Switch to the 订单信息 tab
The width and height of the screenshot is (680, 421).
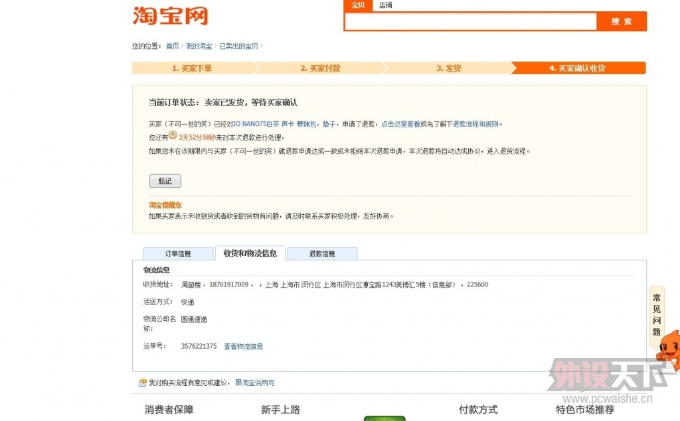pos(178,254)
